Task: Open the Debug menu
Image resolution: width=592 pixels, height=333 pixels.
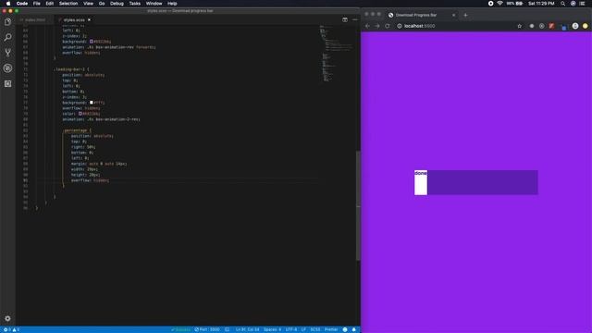Action: (x=117, y=4)
